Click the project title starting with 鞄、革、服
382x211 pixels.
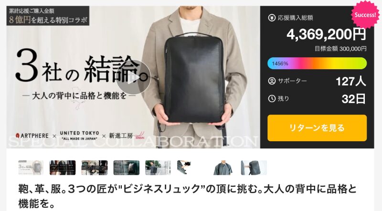tap(188, 196)
